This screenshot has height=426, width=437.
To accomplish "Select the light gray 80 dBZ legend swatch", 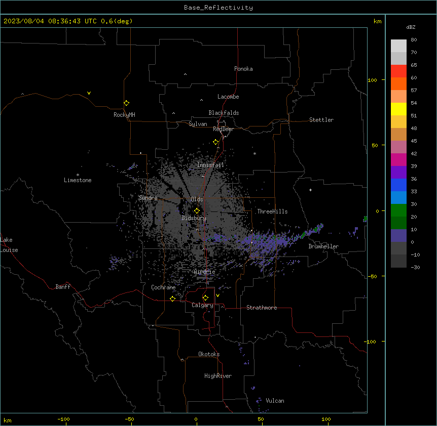I will (x=398, y=46).
